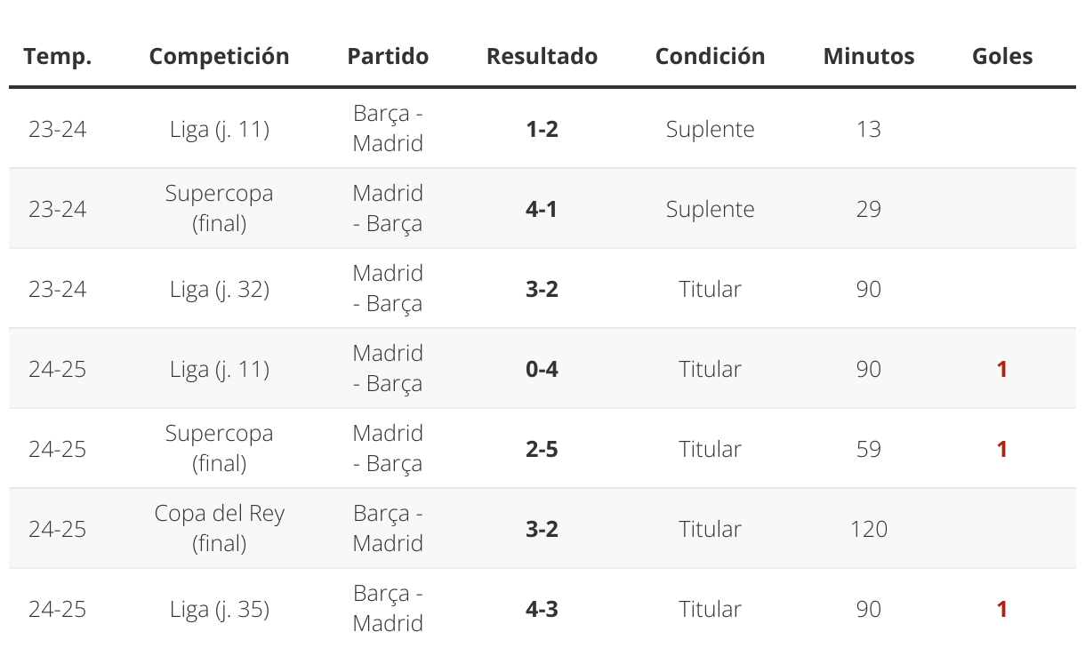Click the 13 minutes cell

coord(869,129)
